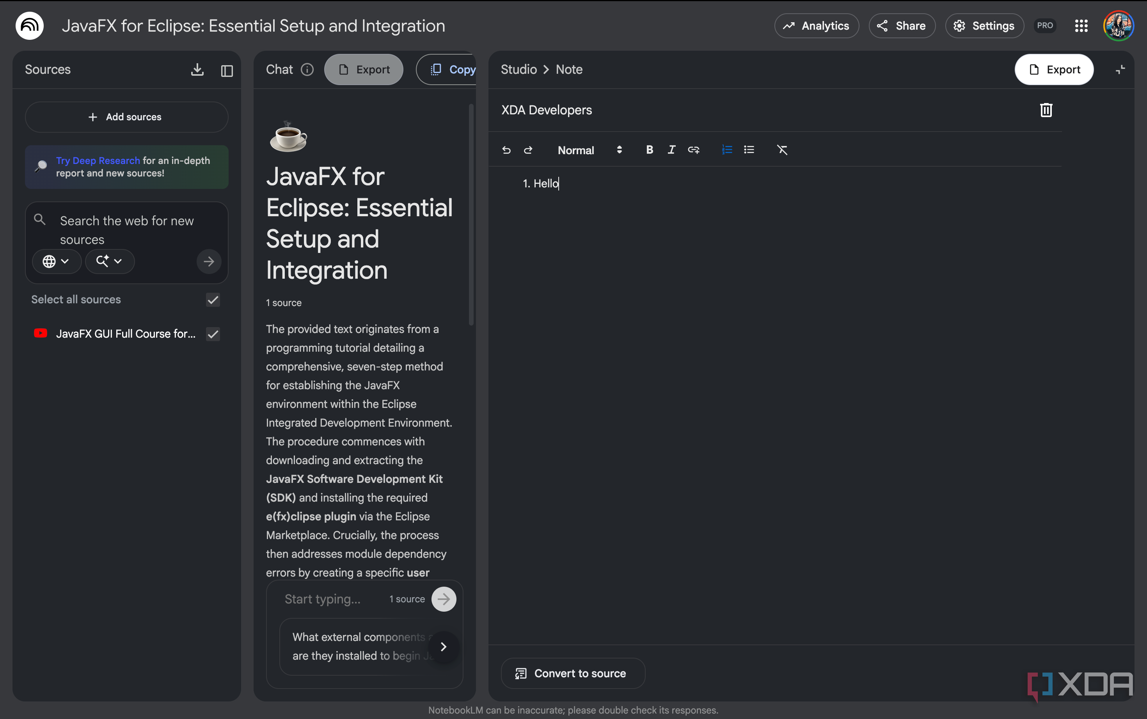Submit the web source search arrow
This screenshot has height=719, width=1147.
point(209,261)
